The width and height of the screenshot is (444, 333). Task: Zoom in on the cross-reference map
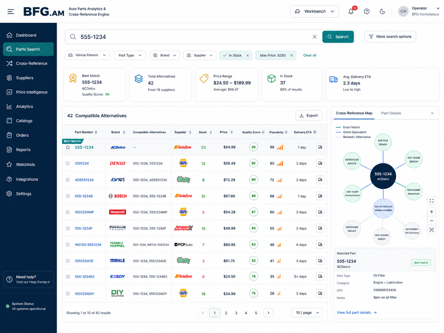(x=431, y=212)
